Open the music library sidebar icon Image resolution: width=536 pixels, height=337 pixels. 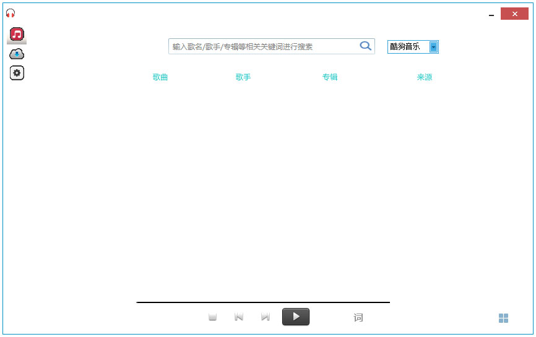pos(17,35)
